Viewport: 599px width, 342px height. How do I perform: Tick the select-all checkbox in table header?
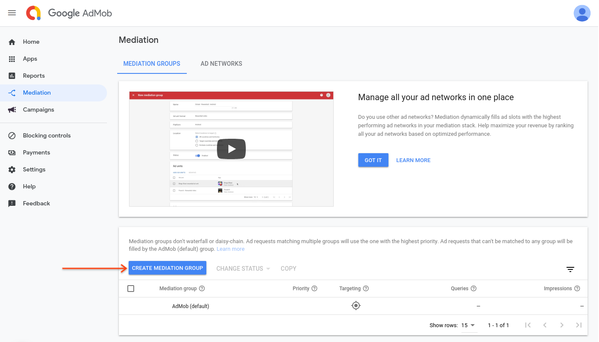(131, 289)
